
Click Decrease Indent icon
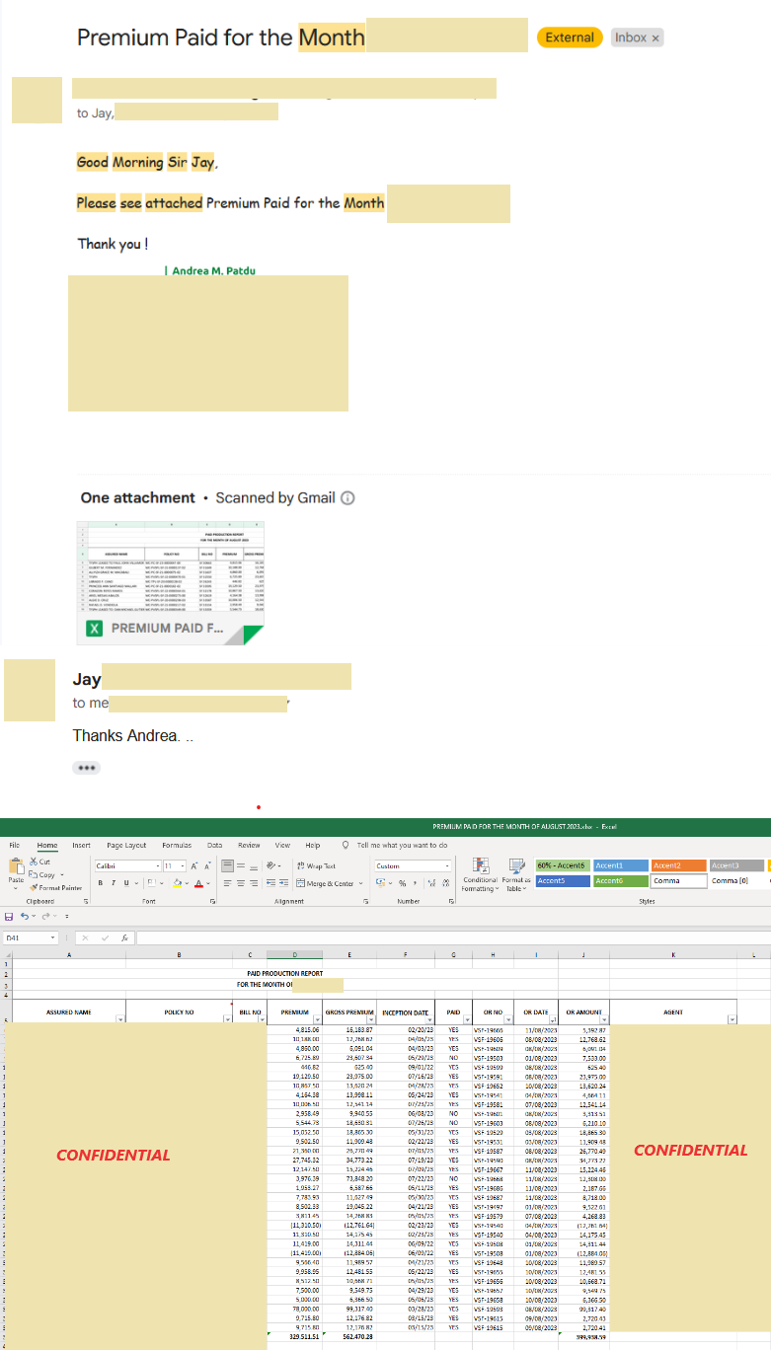coord(270,883)
